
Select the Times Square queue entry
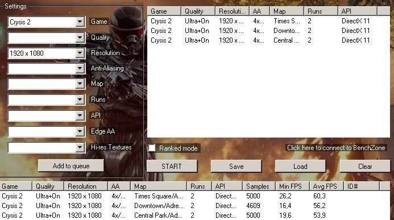268,21
